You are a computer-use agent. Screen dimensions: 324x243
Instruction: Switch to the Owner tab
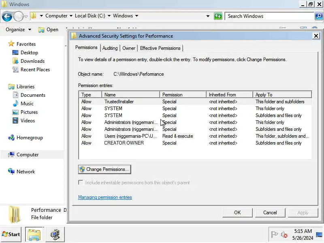point(129,48)
